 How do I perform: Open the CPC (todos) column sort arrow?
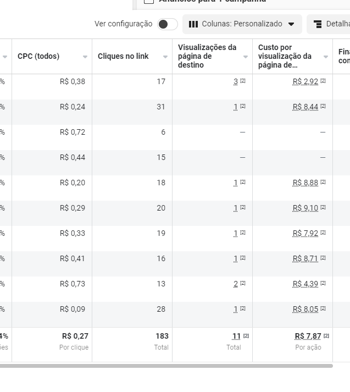point(85,57)
